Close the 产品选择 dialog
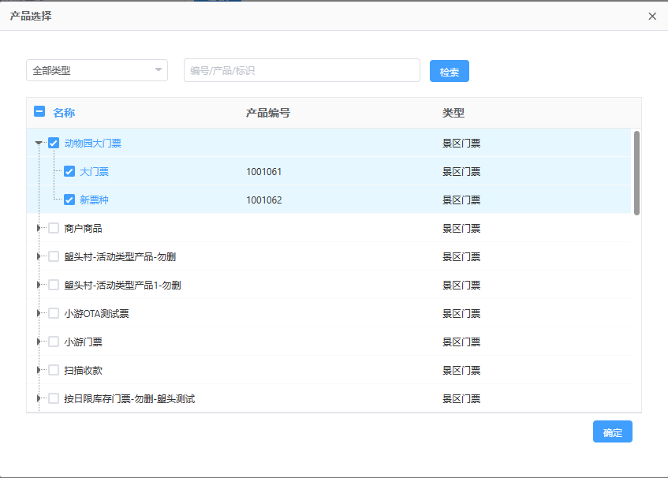 pyautogui.click(x=652, y=16)
